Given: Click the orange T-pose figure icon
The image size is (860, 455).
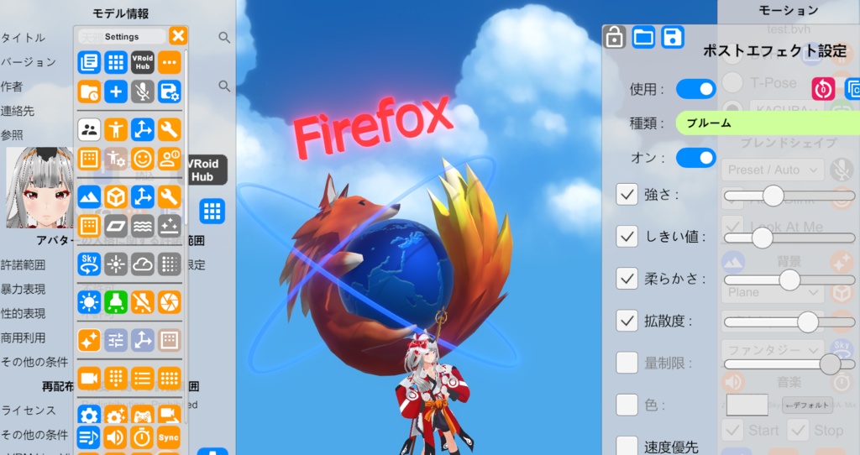Looking at the screenshot, I should [116, 130].
